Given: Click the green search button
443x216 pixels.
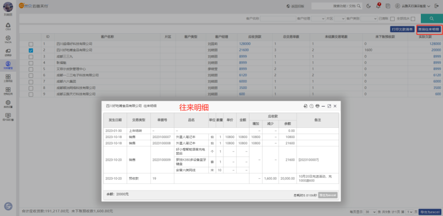Looking at the screenshot, I should pos(431,18).
